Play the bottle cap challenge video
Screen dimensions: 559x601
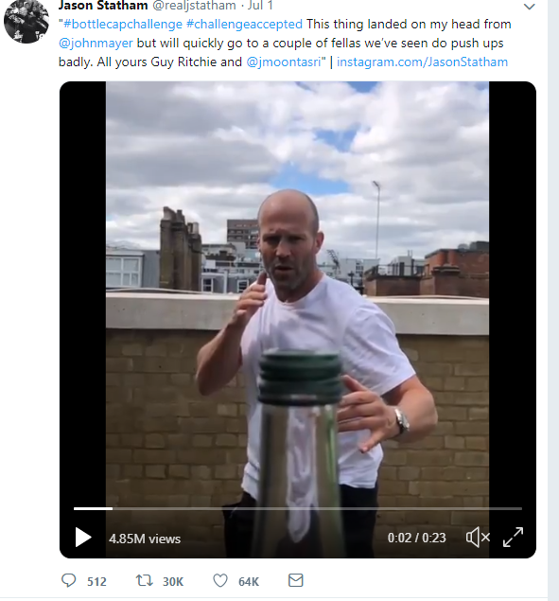tap(83, 538)
